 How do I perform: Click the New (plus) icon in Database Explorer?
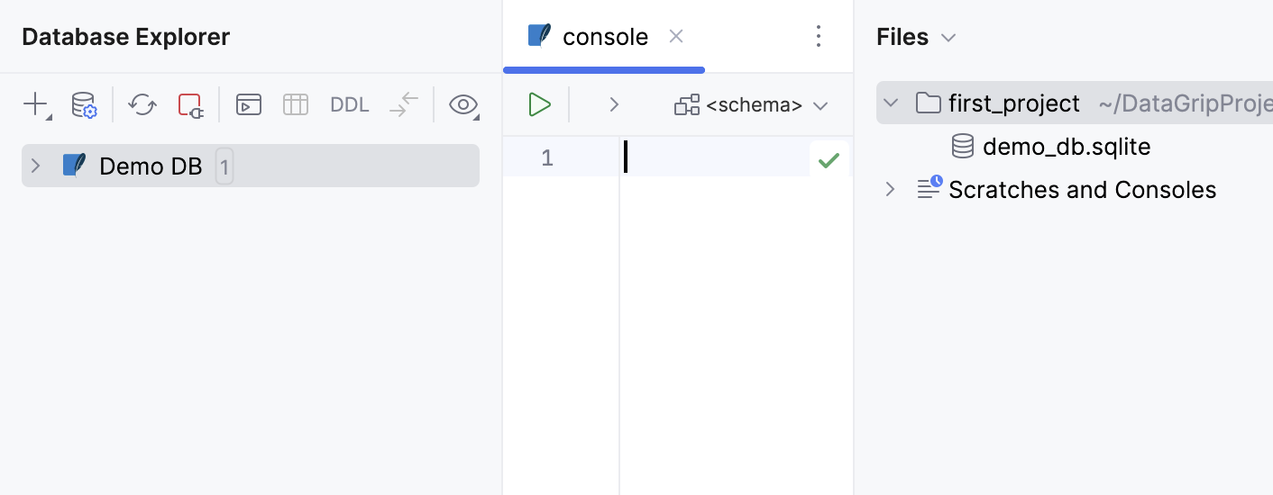35,104
